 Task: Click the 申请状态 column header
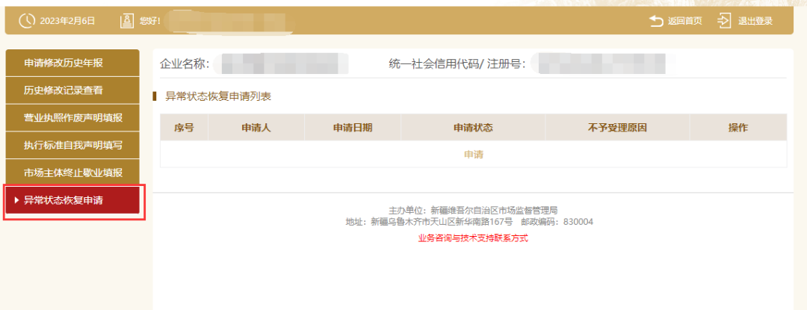click(x=474, y=128)
